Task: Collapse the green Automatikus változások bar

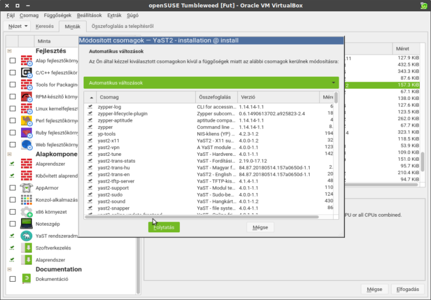Action: (x=211, y=83)
